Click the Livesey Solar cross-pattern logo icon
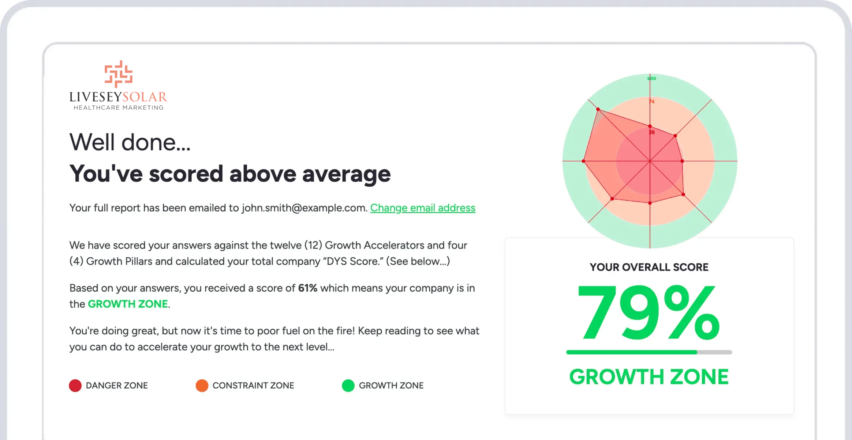Viewport: 852px width, 440px height. pos(119,74)
